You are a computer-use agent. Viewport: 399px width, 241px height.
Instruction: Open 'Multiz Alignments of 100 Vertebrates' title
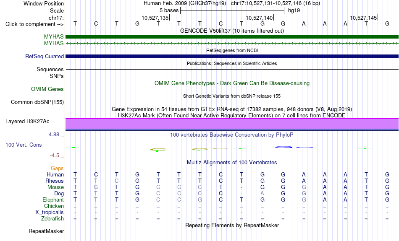click(x=232, y=163)
